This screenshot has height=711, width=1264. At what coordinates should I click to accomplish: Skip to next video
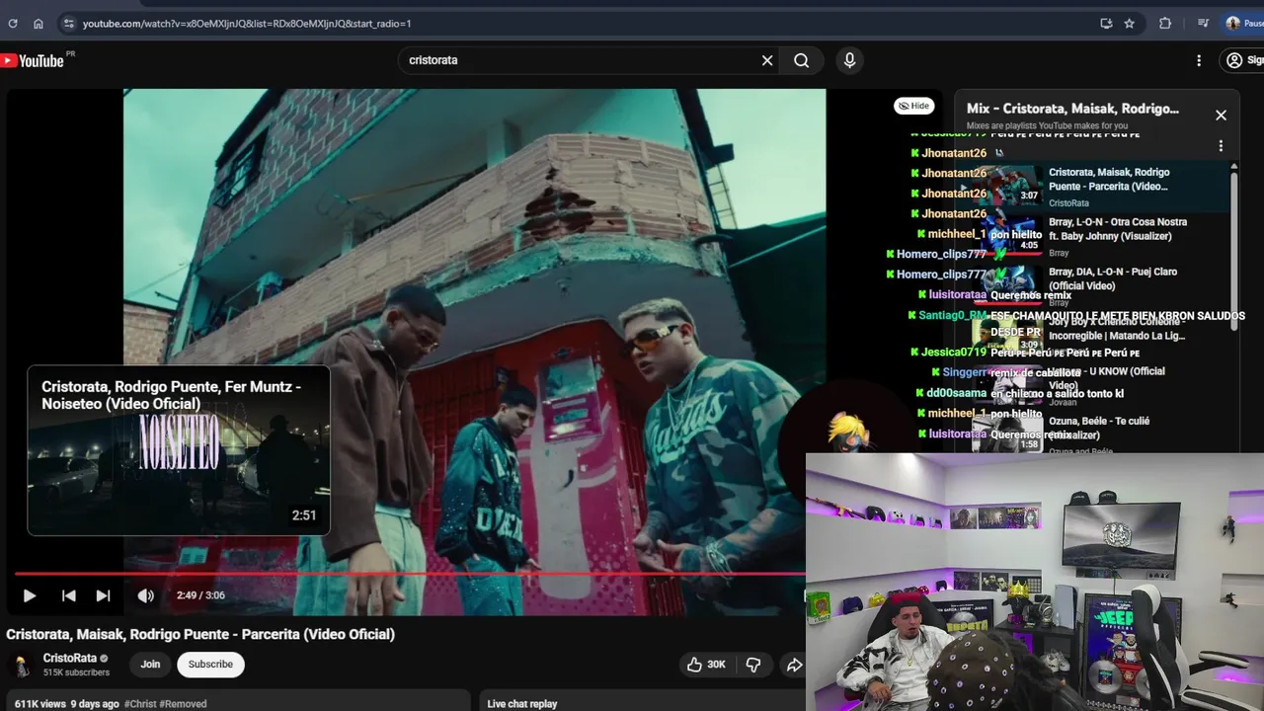[x=103, y=595]
